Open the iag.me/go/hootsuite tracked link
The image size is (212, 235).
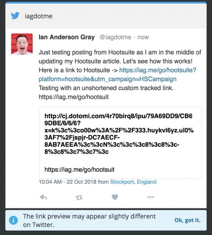(157, 70)
